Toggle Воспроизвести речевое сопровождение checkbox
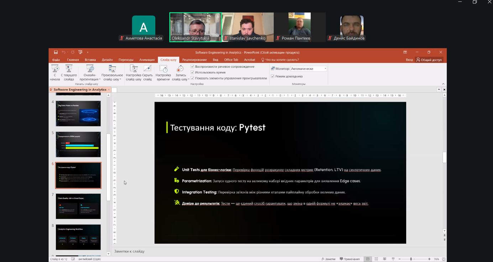Screen dimensions: 493x262 (x=193, y=67)
